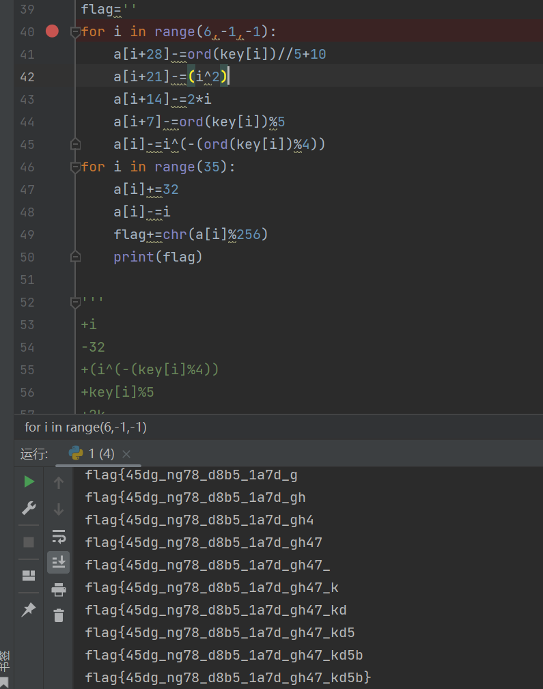This screenshot has height=689, width=543.
Task: Collapse the for loop at line 46
Action: [x=75, y=167]
